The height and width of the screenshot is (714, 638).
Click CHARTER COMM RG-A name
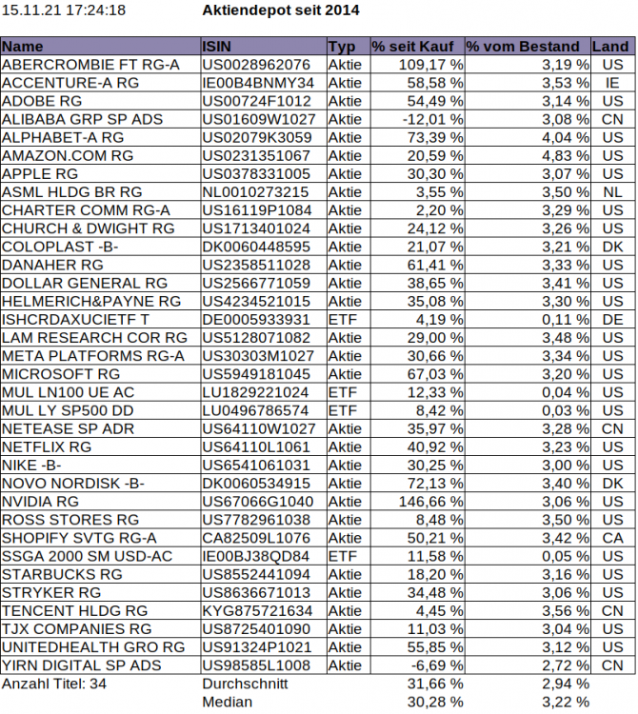coord(100,210)
